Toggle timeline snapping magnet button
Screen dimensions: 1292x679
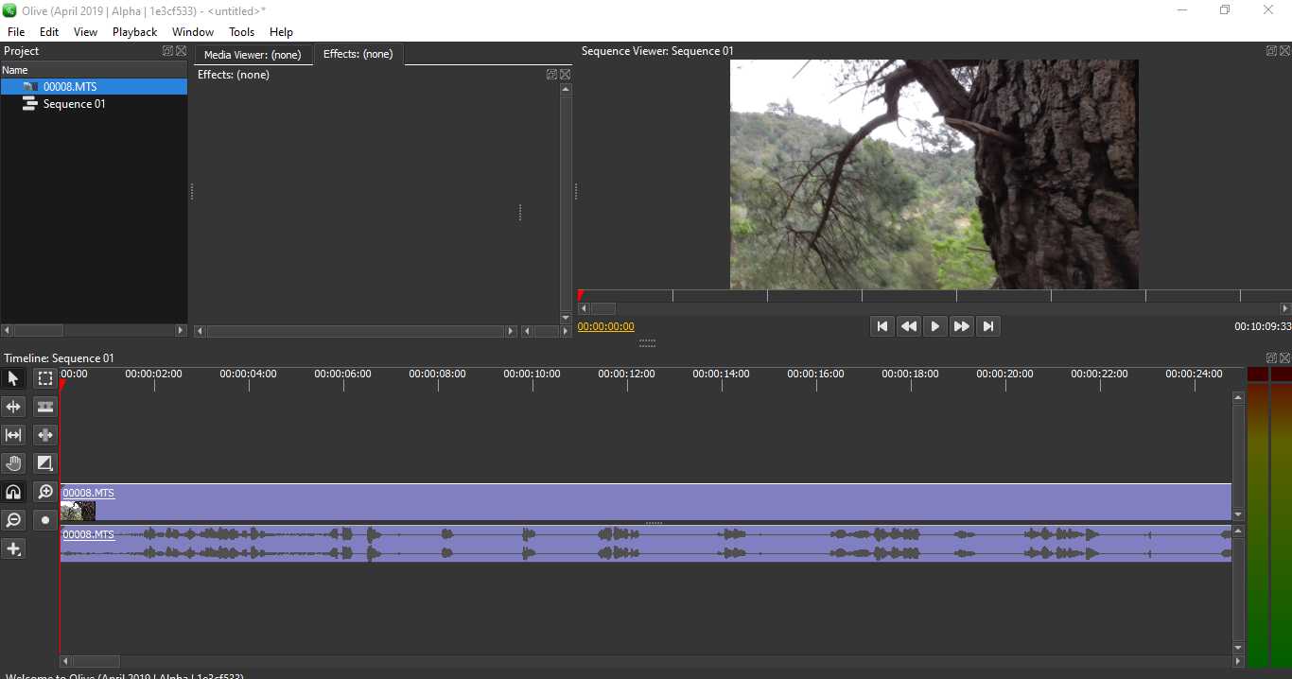click(x=13, y=492)
